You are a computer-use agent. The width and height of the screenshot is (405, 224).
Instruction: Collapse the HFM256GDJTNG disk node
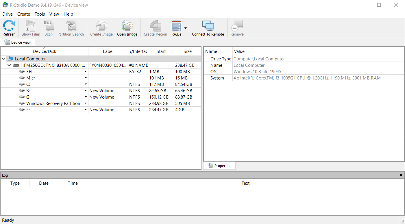coord(9,65)
